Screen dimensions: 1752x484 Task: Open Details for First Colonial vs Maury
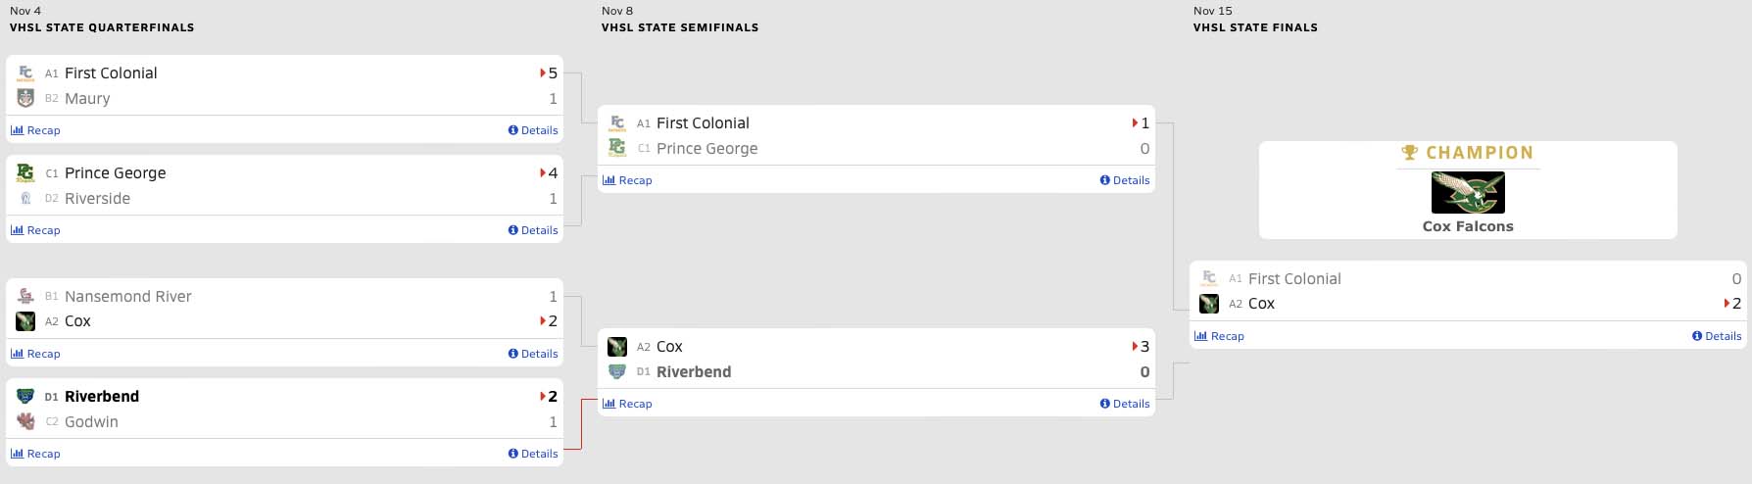pos(533,130)
